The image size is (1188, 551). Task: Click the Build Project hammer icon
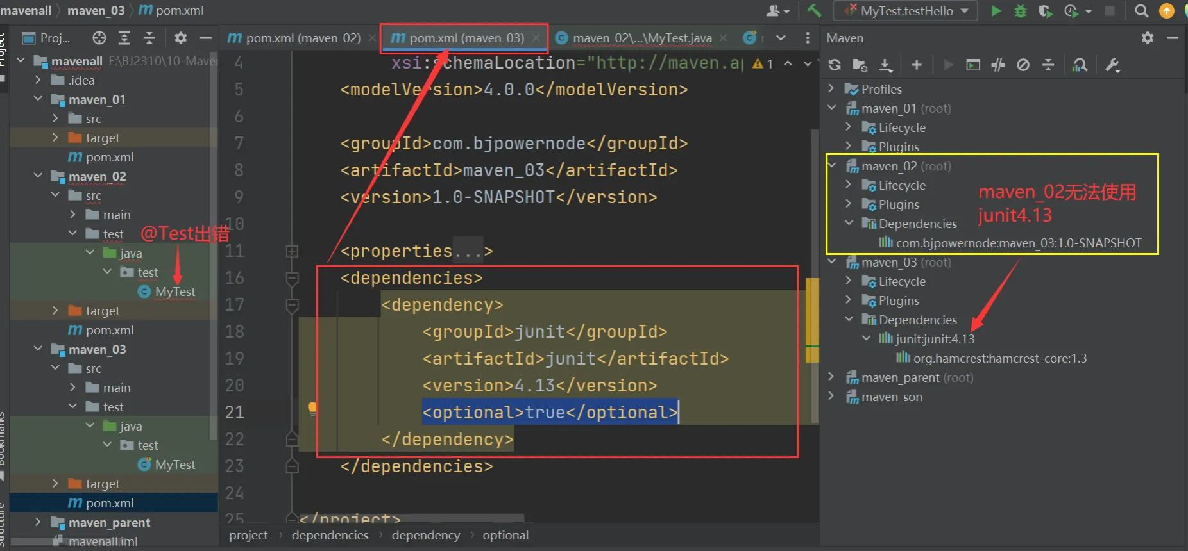pyautogui.click(x=814, y=11)
